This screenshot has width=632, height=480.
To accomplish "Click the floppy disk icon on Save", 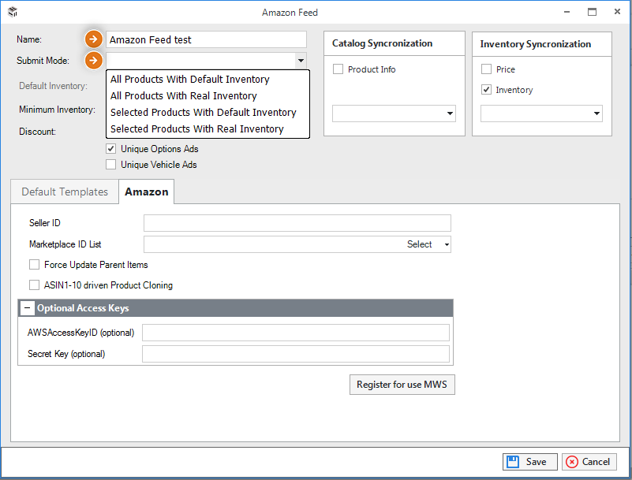I will coord(513,461).
